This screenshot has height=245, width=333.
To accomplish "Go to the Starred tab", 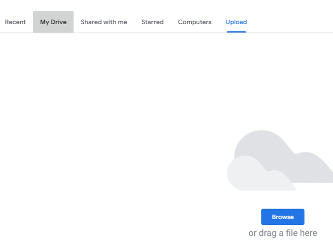I will (x=152, y=22).
